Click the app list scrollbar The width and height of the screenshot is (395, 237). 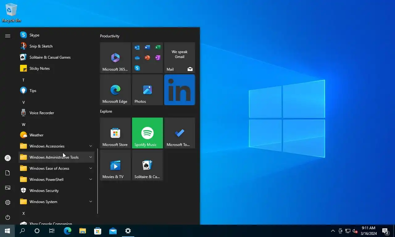(98, 181)
